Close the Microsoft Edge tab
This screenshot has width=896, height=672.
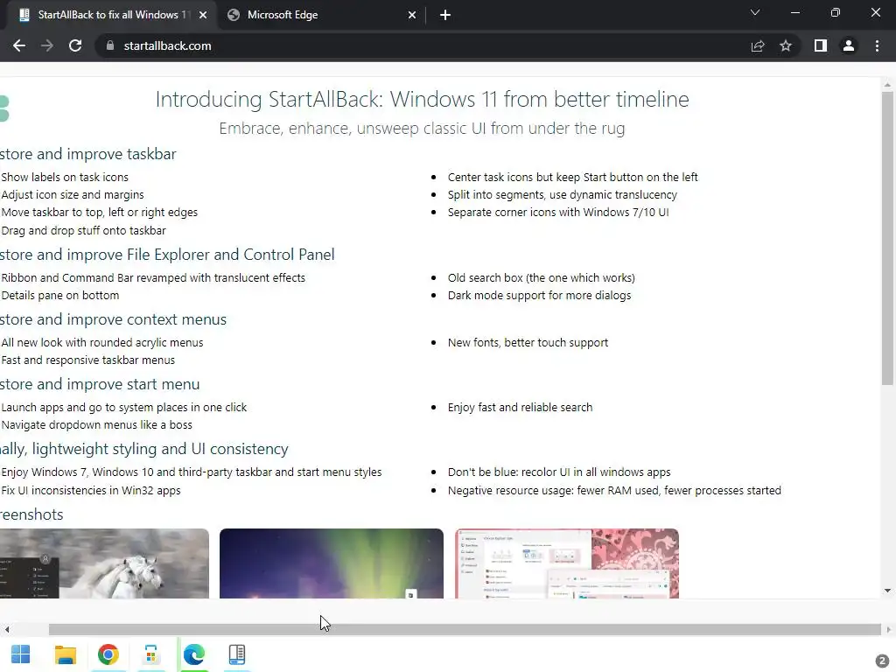point(412,15)
